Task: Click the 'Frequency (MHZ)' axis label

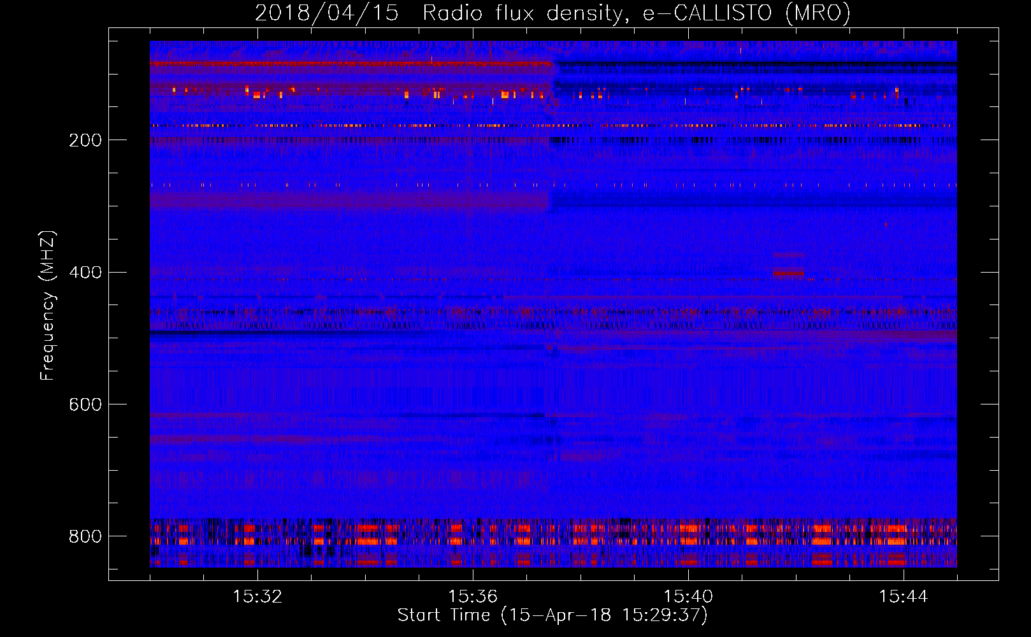Action: point(47,306)
